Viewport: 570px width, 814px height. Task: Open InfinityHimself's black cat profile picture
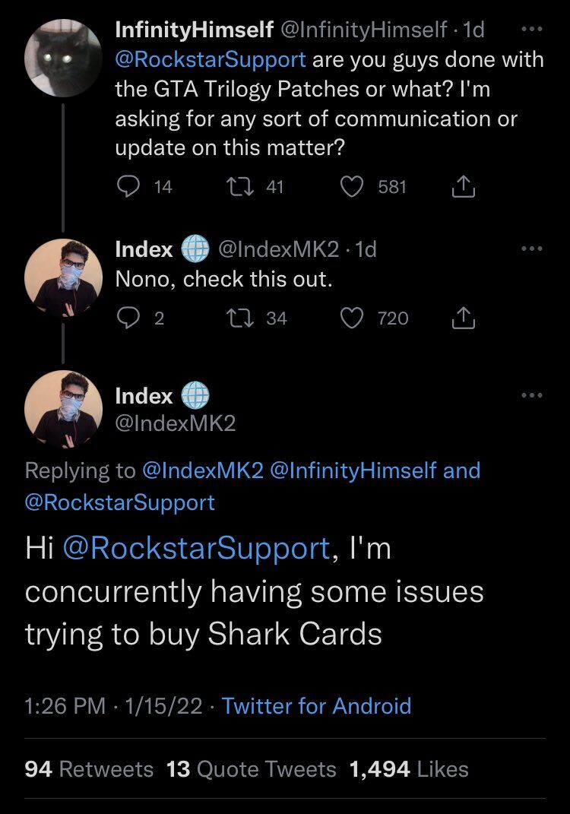pyautogui.click(x=64, y=58)
